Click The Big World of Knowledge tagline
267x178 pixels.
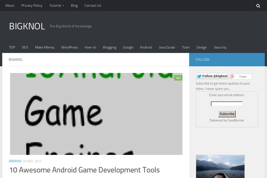point(71,26)
